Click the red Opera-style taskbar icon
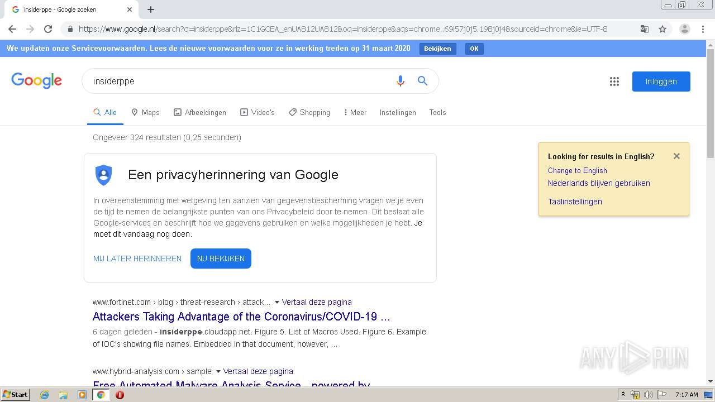Image resolution: width=715 pixels, height=402 pixels. [x=120, y=395]
